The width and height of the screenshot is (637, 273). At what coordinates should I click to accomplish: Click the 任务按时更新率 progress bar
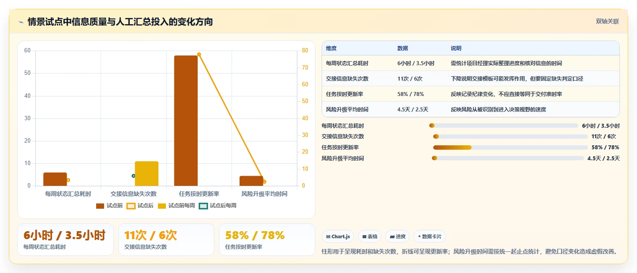point(510,148)
